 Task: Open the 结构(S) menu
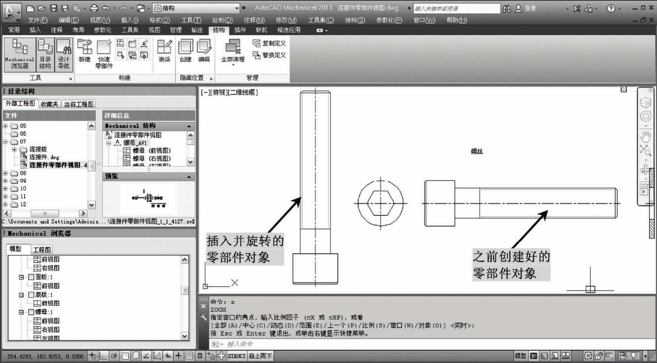tap(355, 20)
